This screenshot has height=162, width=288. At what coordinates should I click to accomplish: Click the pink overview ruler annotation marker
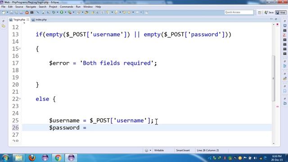pos(278,107)
